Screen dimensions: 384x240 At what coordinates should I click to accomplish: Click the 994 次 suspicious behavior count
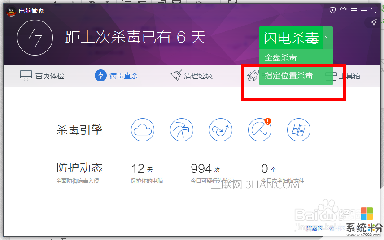click(205, 169)
